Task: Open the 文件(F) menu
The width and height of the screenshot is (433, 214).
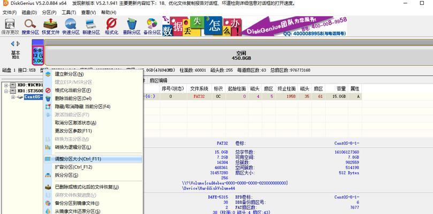Action: pos(10,13)
